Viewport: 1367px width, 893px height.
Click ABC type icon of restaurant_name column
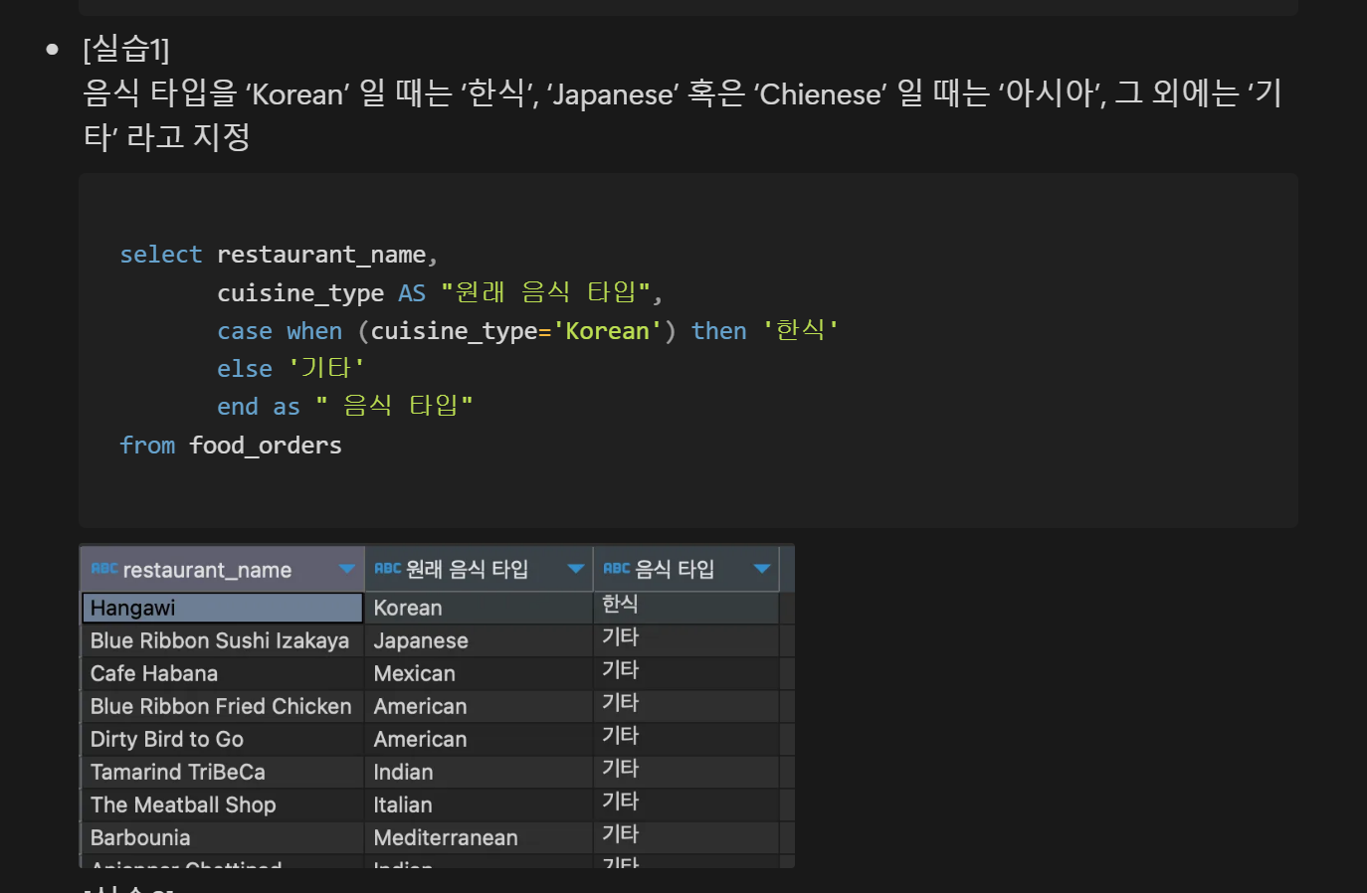[104, 569]
